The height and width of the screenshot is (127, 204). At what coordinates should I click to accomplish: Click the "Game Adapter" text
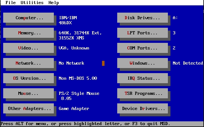(74, 108)
